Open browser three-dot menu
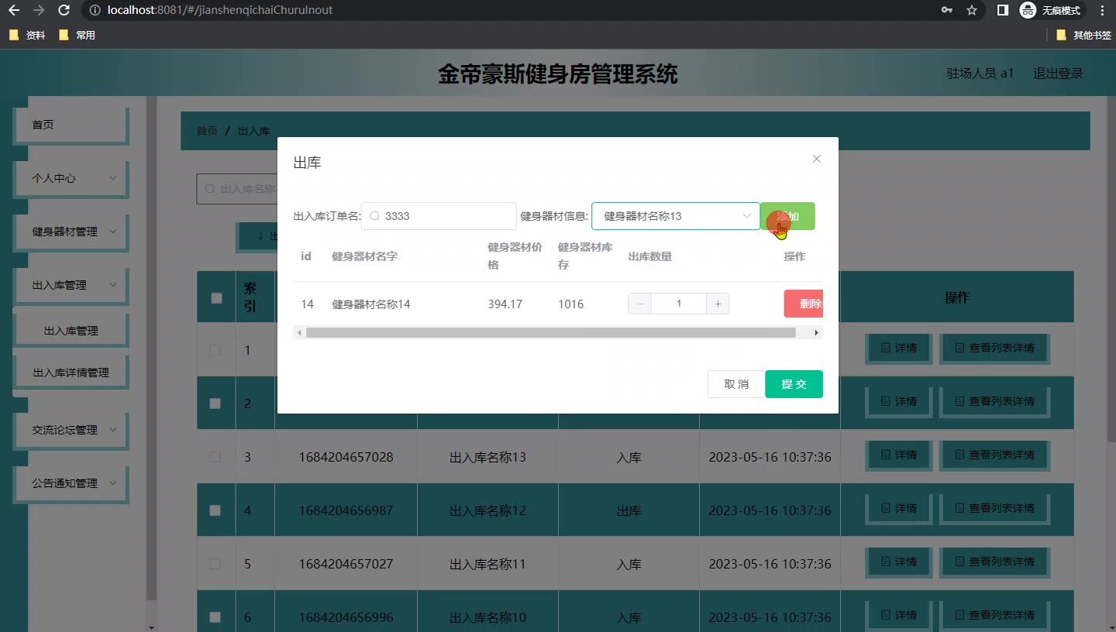 tap(1102, 10)
